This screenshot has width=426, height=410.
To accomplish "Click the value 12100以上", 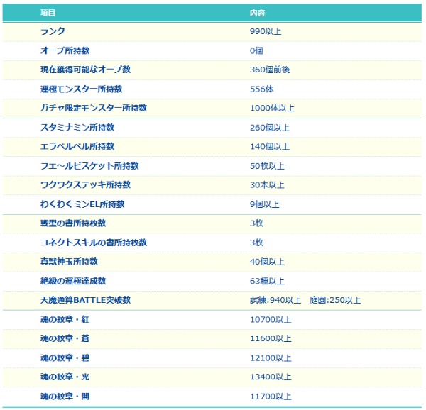I will (x=271, y=358).
